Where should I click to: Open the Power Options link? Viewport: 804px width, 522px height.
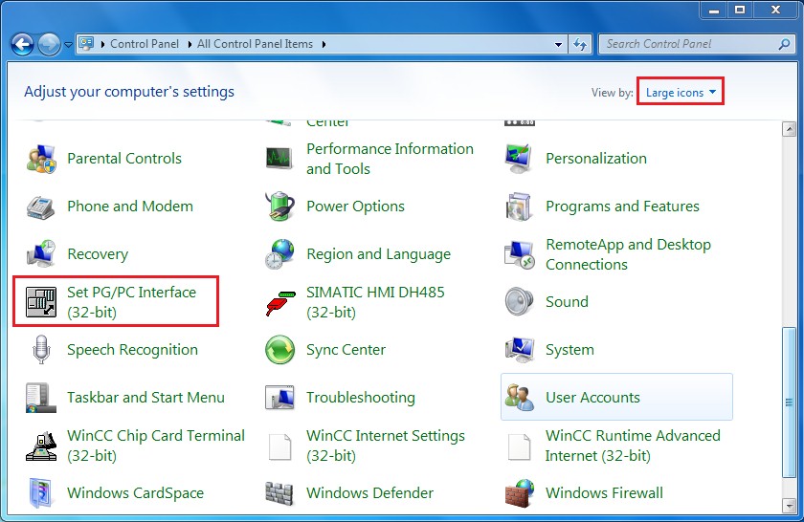pyautogui.click(x=355, y=206)
